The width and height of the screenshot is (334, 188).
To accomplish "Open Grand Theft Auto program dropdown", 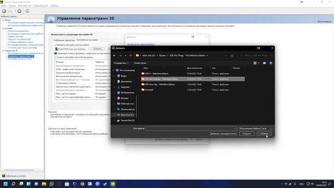I will point(73,49).
